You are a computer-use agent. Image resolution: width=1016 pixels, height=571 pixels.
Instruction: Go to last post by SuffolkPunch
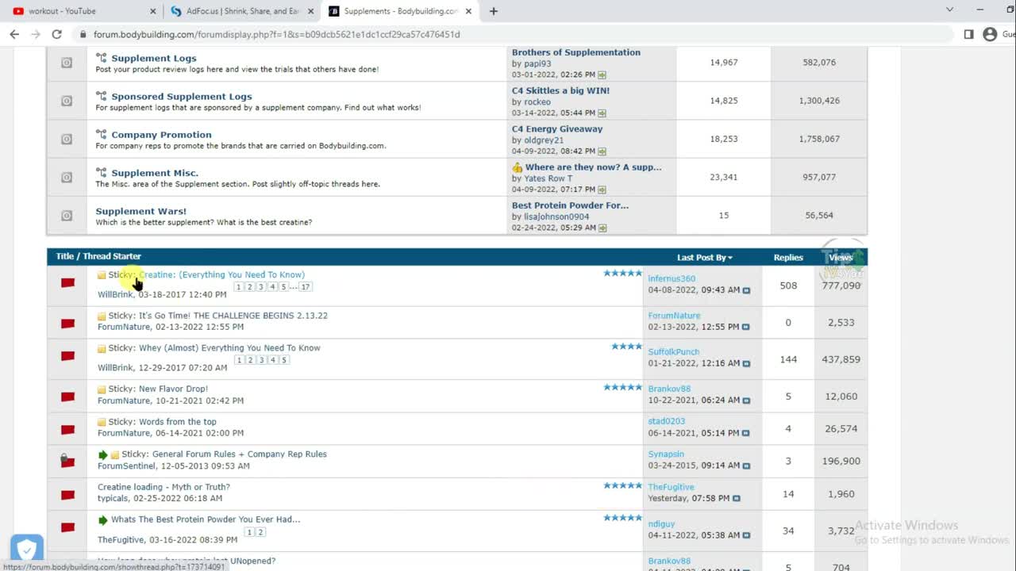coord(746,363)
